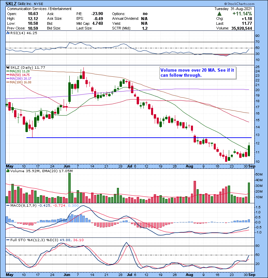Image resolution: width=268 pixels, height=278 pixels.
Task: Click the Open value 10.63
Action: click(33, 14)
